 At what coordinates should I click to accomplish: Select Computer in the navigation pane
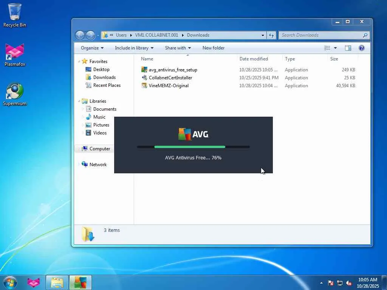pos(100,148)
